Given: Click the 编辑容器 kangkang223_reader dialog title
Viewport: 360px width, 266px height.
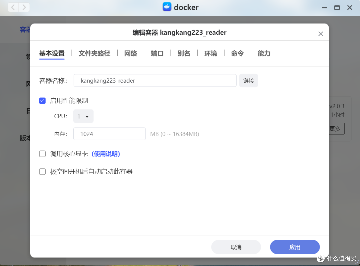Looking at the screenshot, I should pos(180,33).
